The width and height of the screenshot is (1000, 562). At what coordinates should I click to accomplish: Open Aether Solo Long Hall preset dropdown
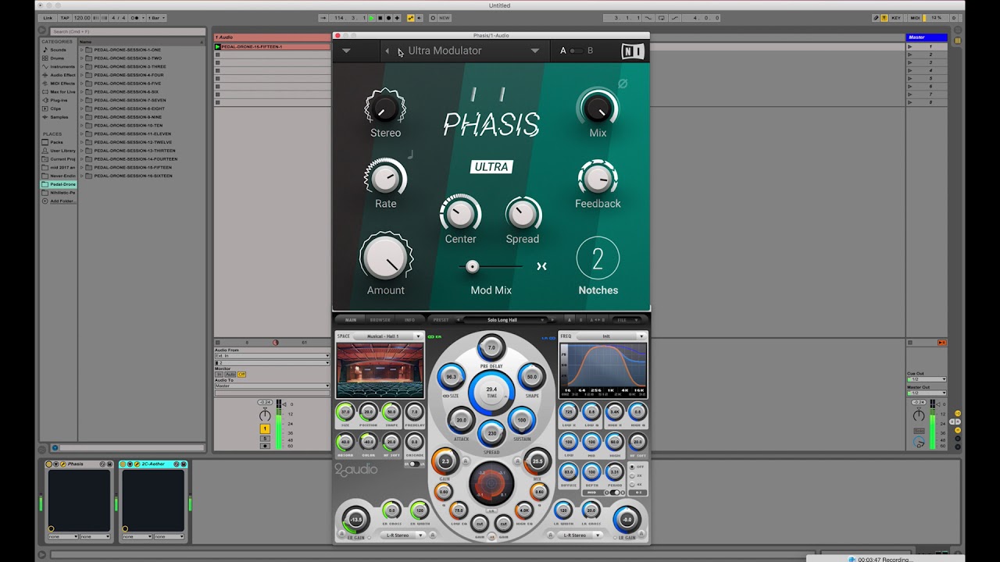(505, 320)
